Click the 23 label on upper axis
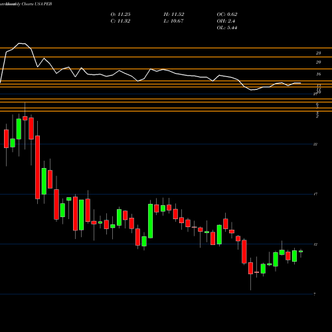Screen dimensions: 332x332 click(318, 53)
